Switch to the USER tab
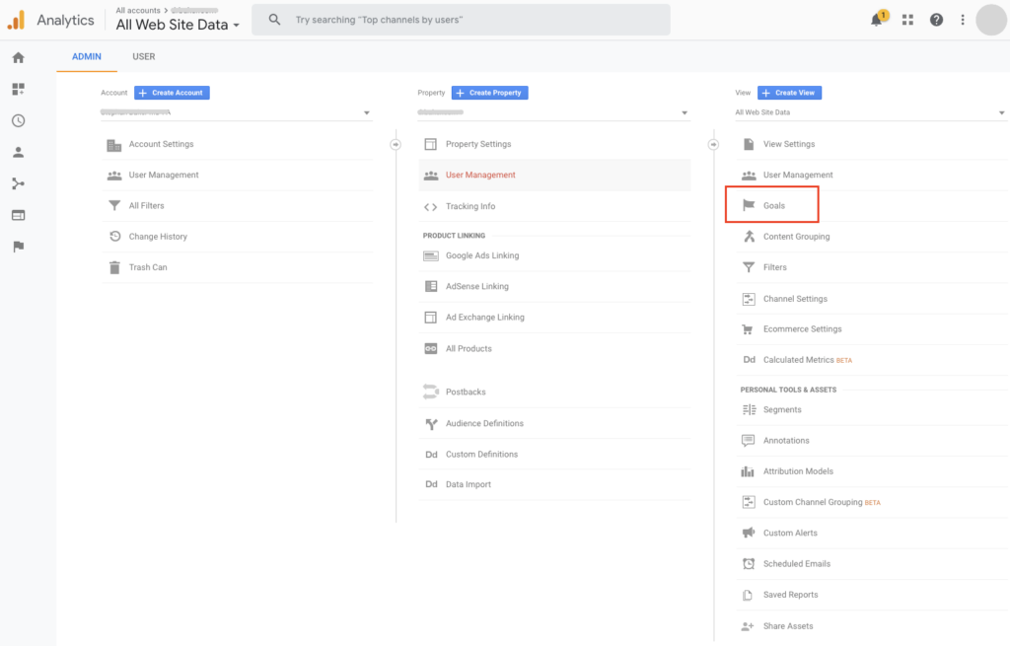This screenshot has width=1010, height=646. (144, 56)
